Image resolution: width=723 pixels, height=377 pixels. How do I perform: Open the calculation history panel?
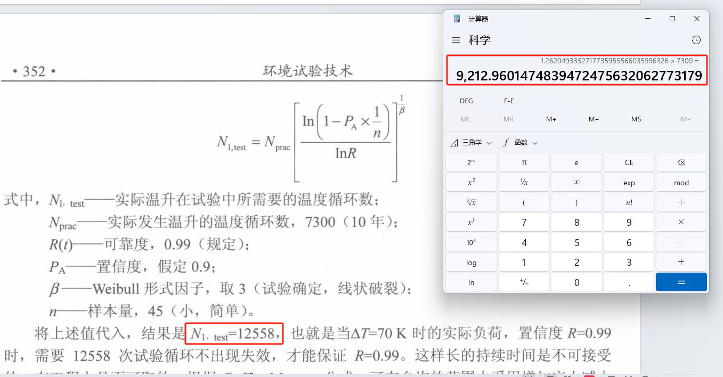(x=696, y=40)
